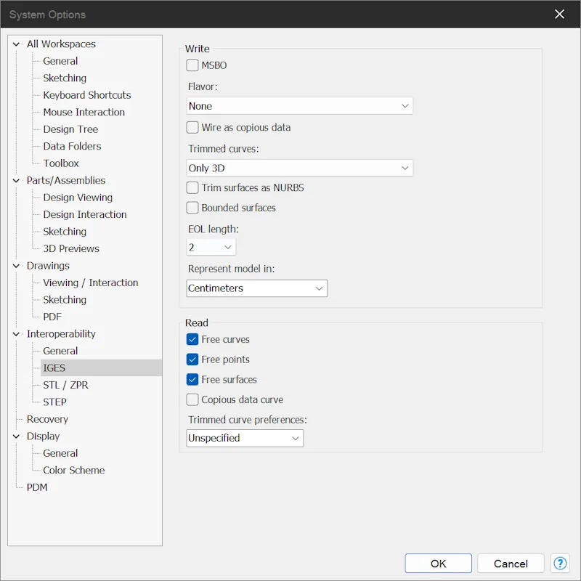Click the Cancel button
The width and height of the screenshot is (581, 581).
coord(511,564)
